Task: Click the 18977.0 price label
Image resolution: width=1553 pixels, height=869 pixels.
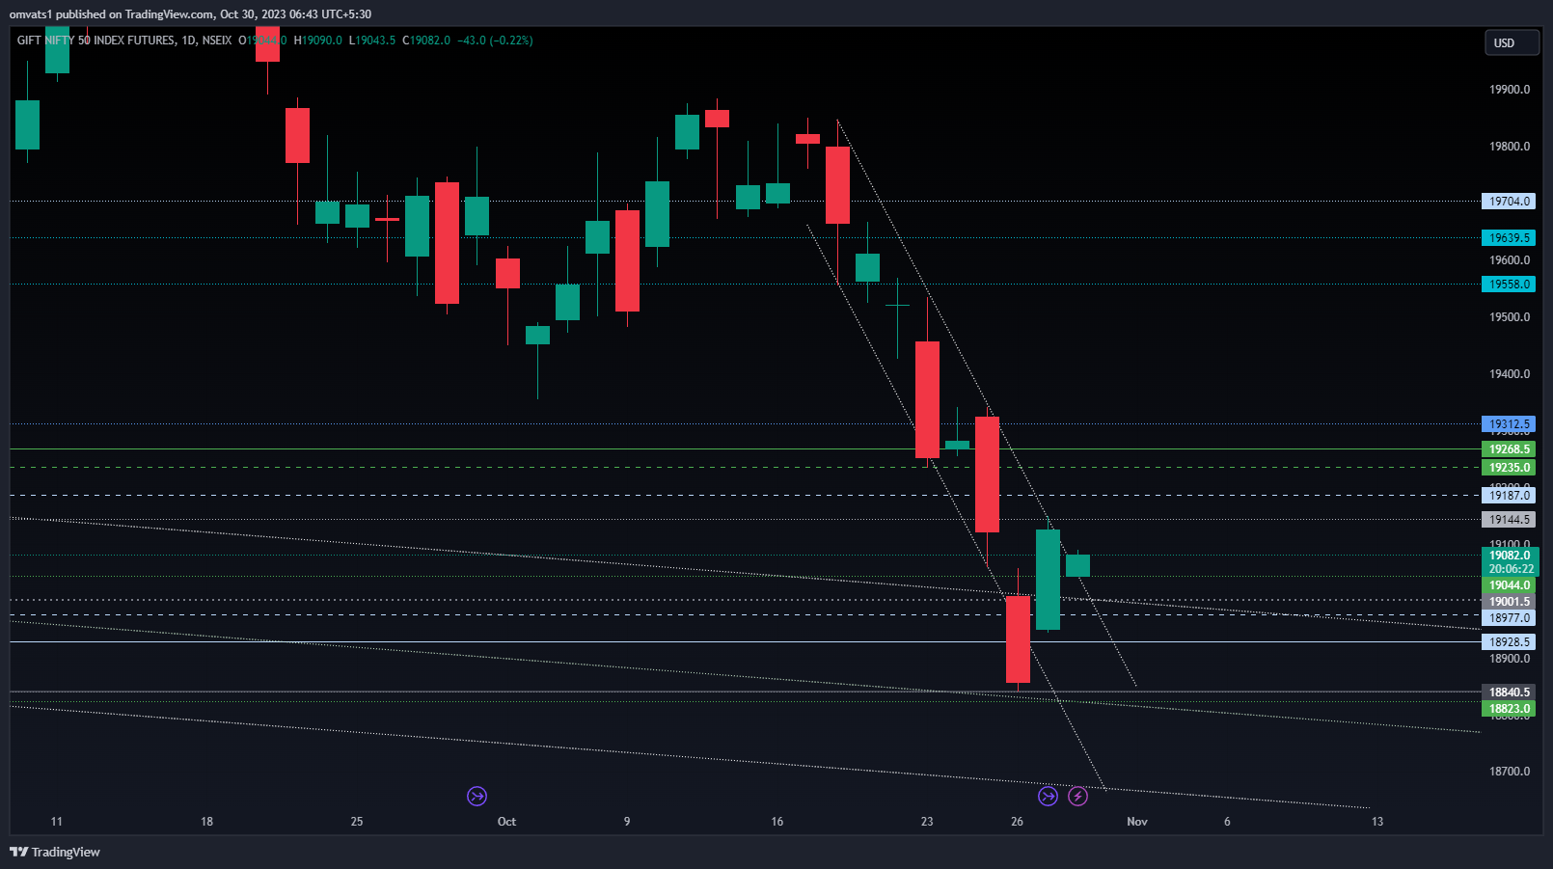Action: [x=1509, y=618]
